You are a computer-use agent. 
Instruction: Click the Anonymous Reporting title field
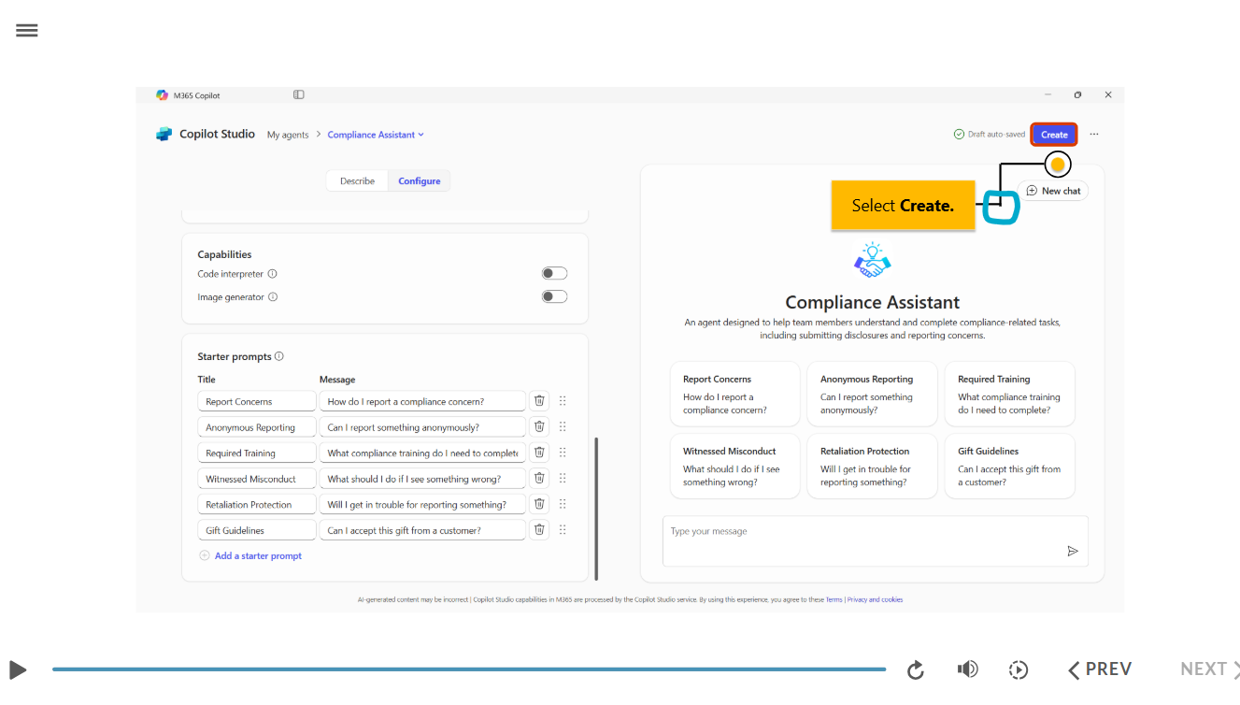[257, 427]
